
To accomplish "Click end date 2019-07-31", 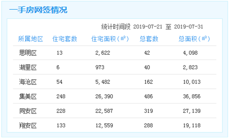I will point(188,27).
